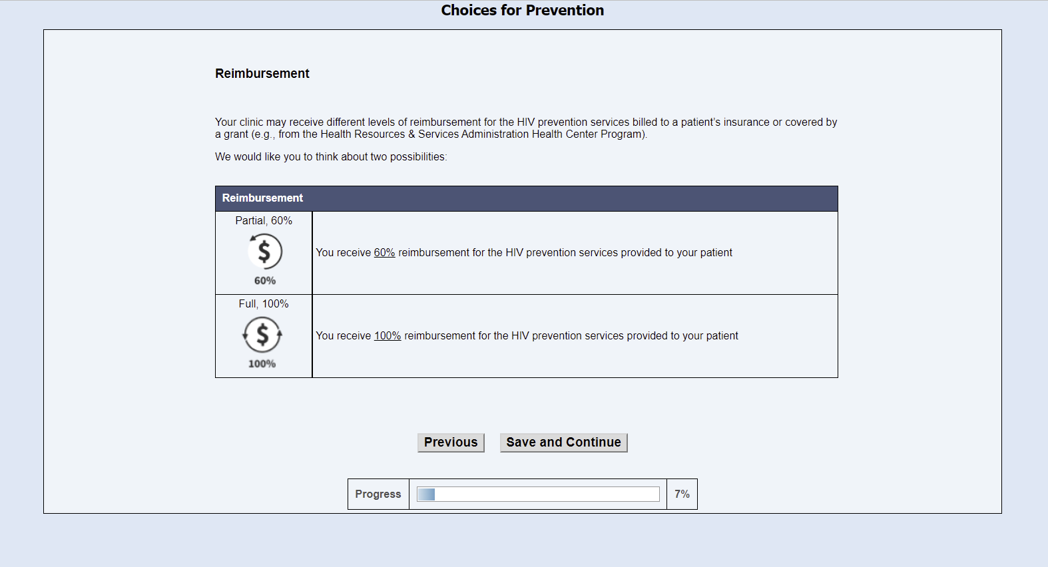The height and width of the screenshot is (567, 1048).
Task: Select the underlined 60% text
Action: pos(384,253)
